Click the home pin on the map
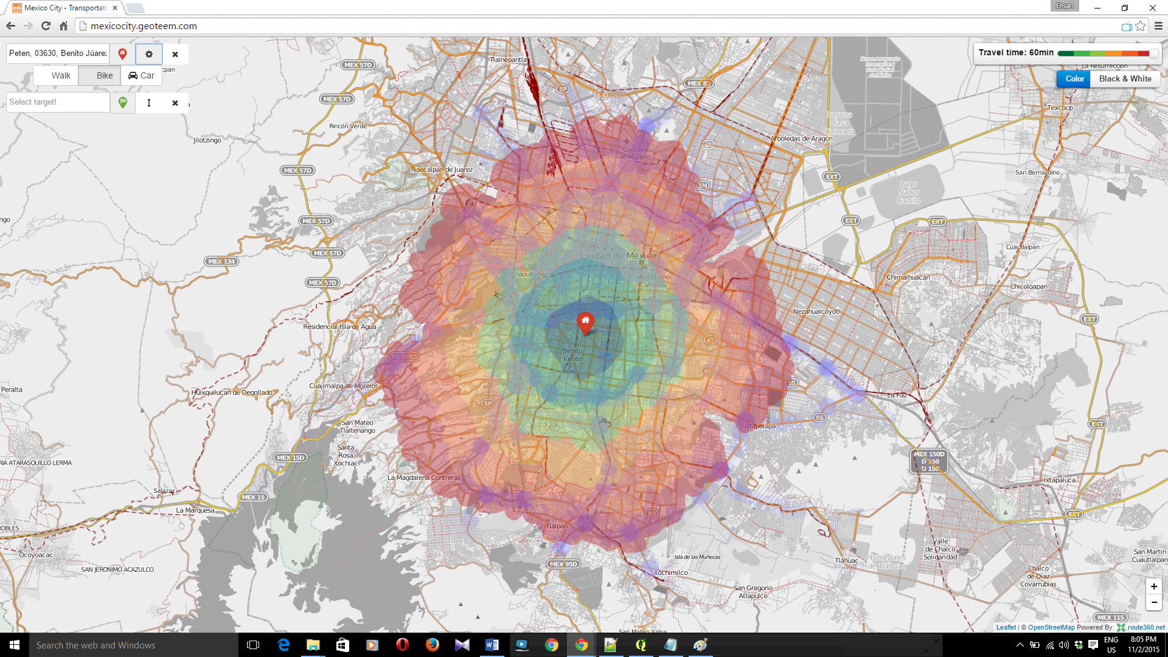 tap(585, 322)
